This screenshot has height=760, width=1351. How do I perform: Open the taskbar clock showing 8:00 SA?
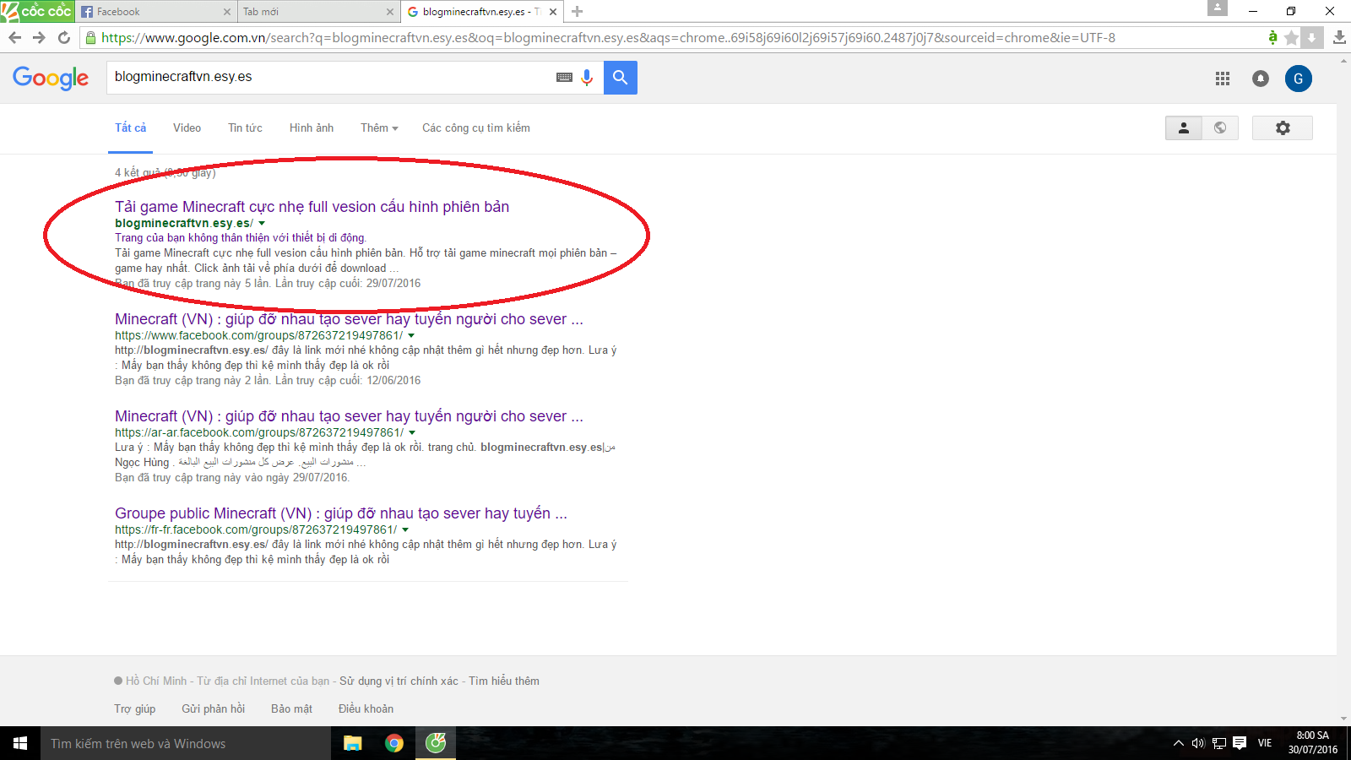click(1313, 743)
